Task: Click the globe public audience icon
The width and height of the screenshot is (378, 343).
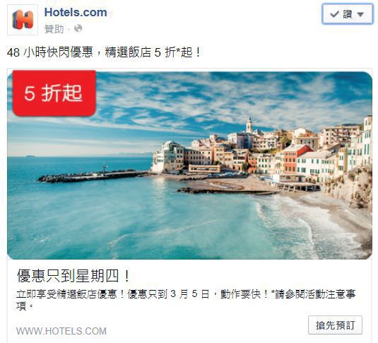Action: pyautogui.click(x=78, y=28)
